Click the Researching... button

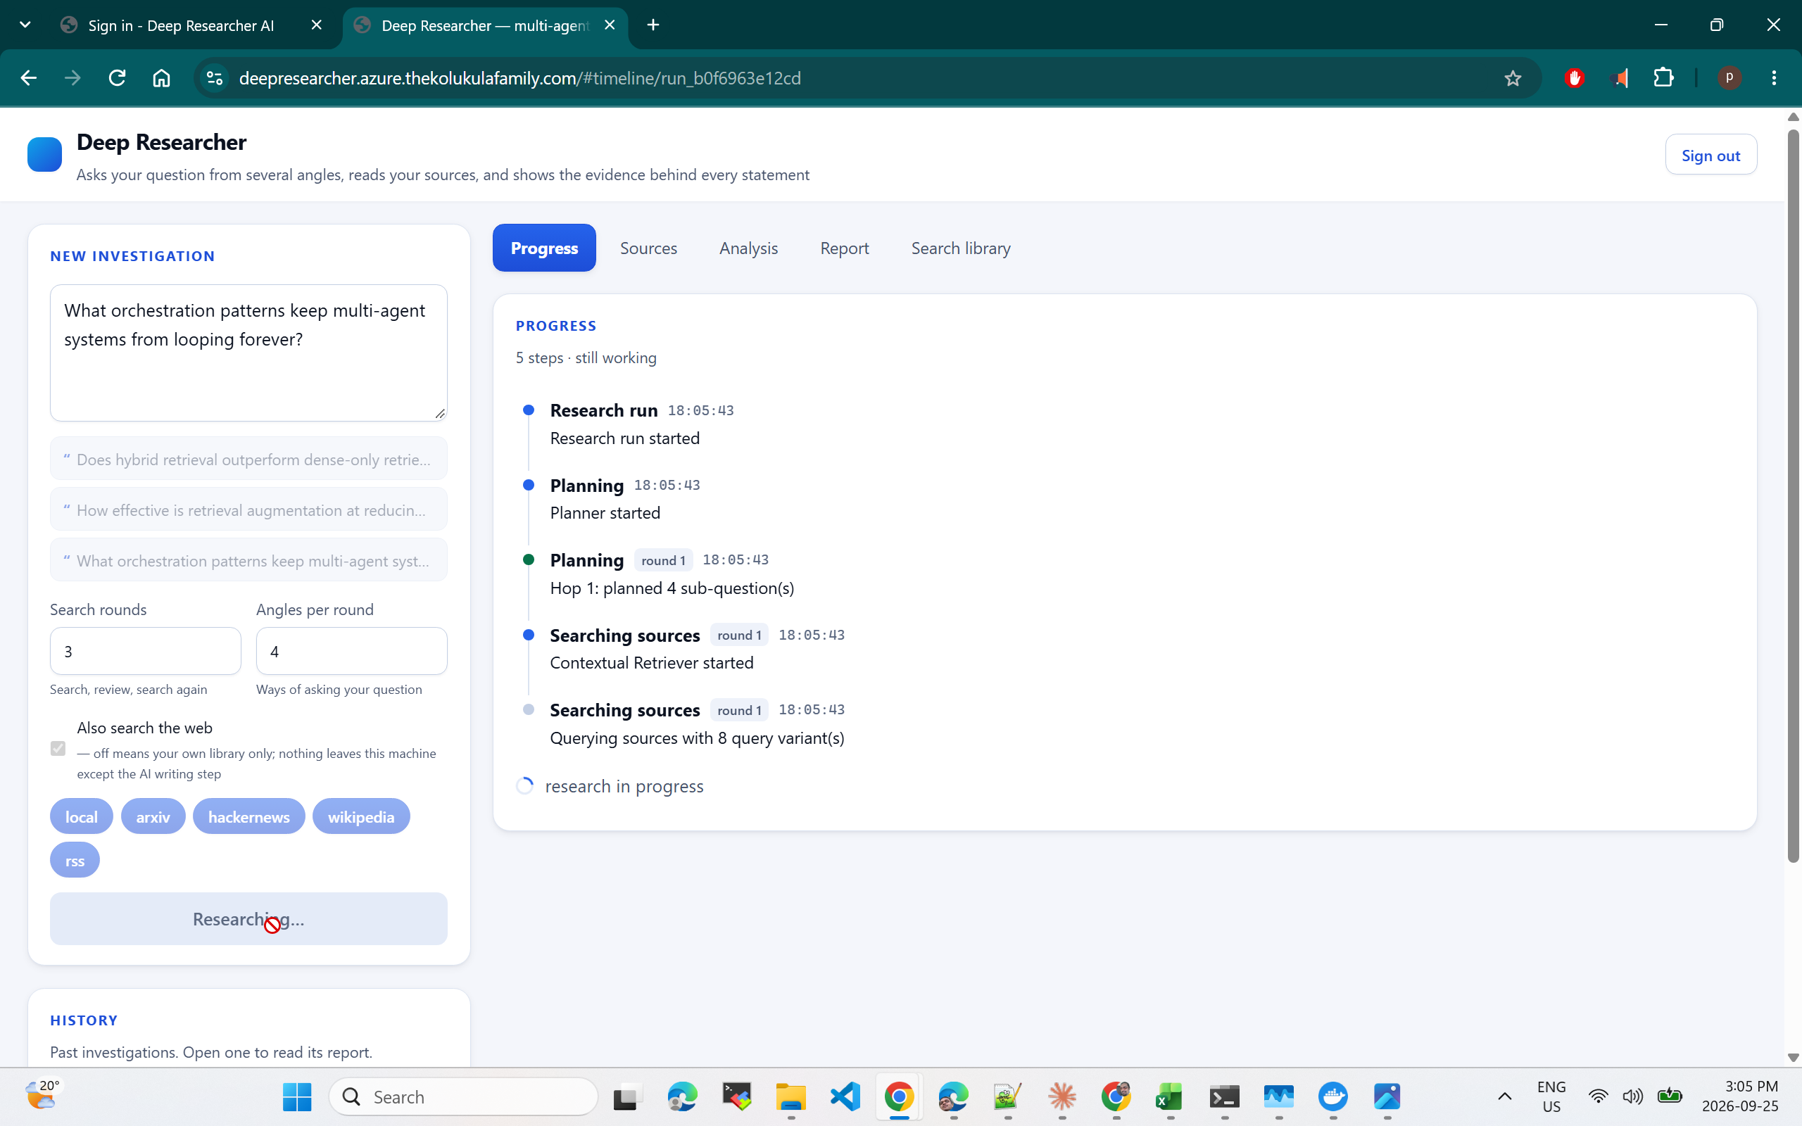click(x=248, y=919)
